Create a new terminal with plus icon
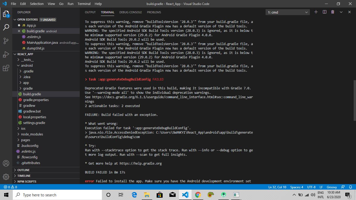This screenshot has height=200, width=356. (316, 12)
